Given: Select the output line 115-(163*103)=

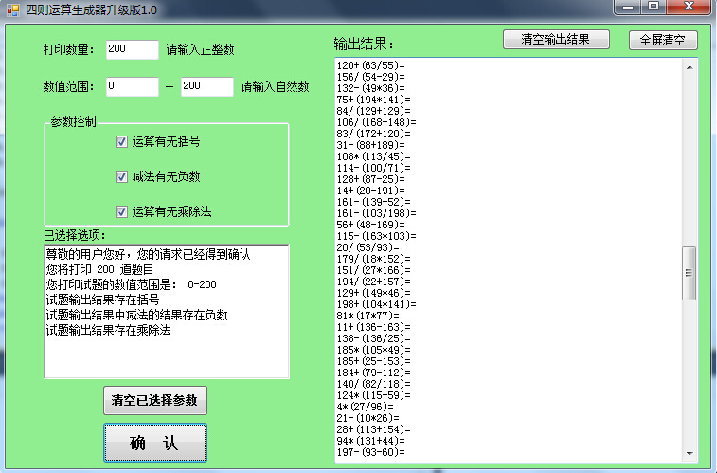Looking at the screenshot, I should tap(376, 237).
